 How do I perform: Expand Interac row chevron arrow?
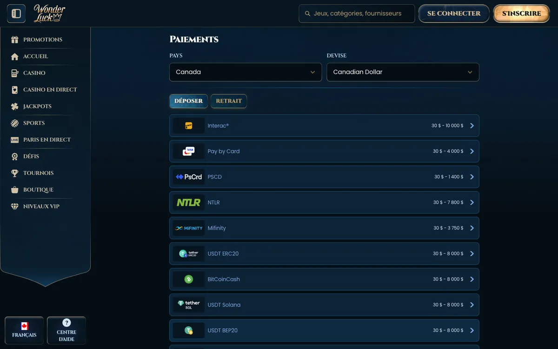pyautogui.click(x=472, y=126)
